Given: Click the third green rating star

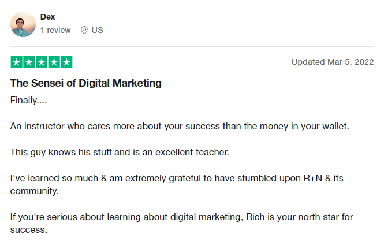Looking at the screenshot, I should click(42, 62).
